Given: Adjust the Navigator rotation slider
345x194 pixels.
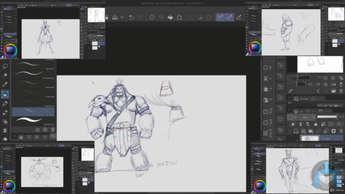Looking at the screenshot, I should pos(297,84).
